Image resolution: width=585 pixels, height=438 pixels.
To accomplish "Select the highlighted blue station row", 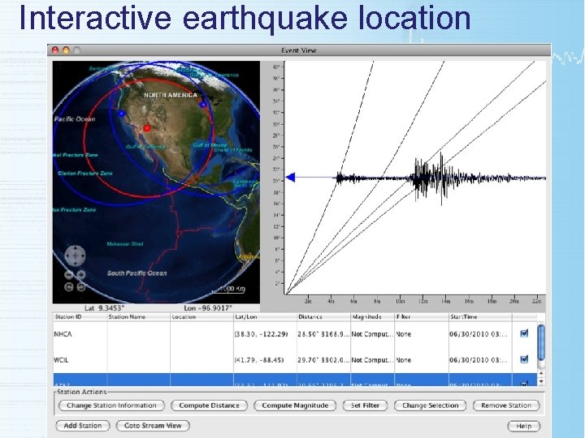I will pos(295,380).
